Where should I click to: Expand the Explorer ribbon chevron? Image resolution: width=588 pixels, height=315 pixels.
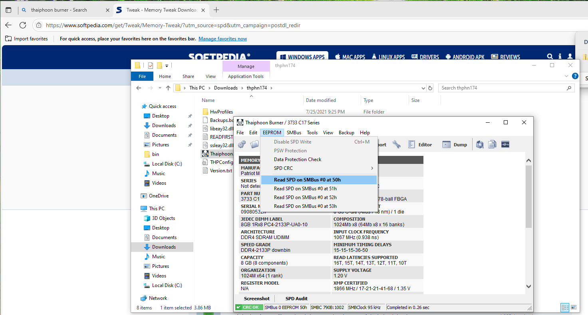tap(566, 76)
